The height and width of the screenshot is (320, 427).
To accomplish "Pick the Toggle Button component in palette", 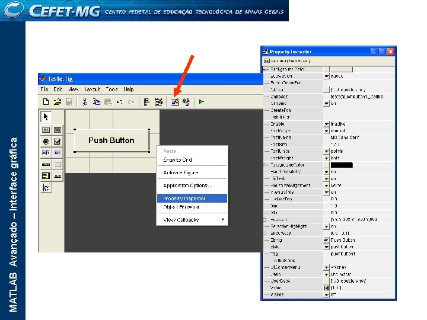I will click(x=57, y=130).
